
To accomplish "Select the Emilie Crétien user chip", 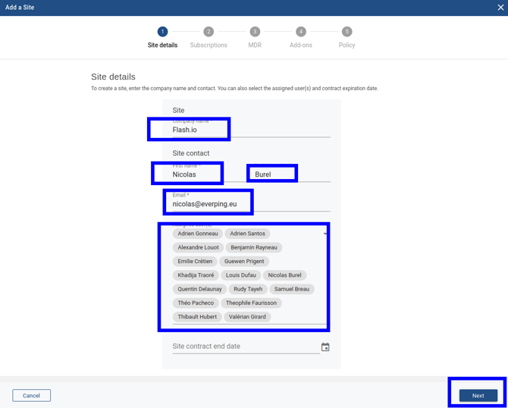I will tap(195, 262).
